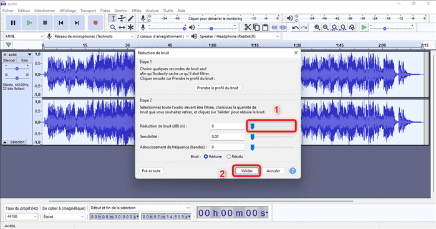This screenshot has width=436, height=229.
Task: Click the Play-at-speed green icon
Action: tap(364, 27)
